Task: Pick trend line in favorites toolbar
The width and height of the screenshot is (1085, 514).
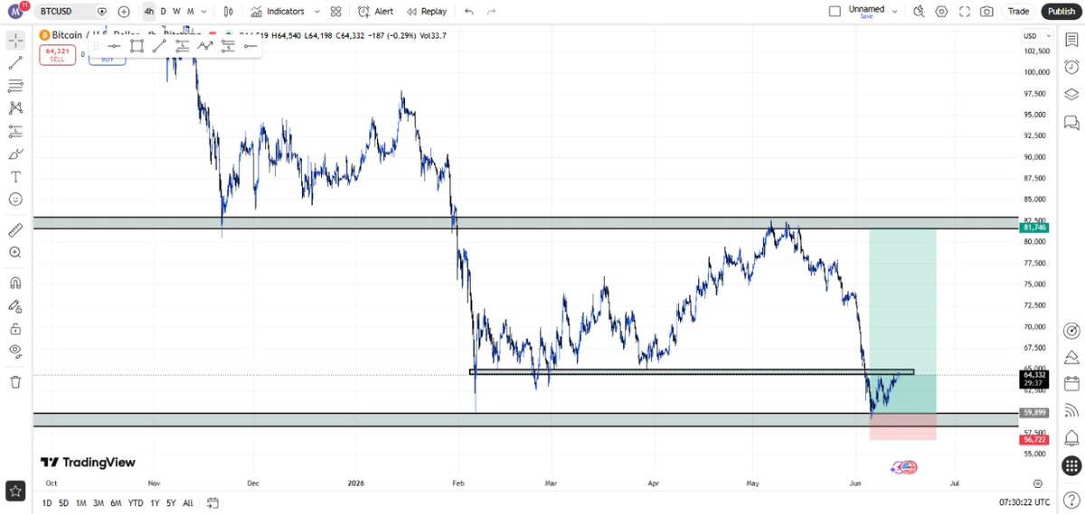Action: (160, 45)
